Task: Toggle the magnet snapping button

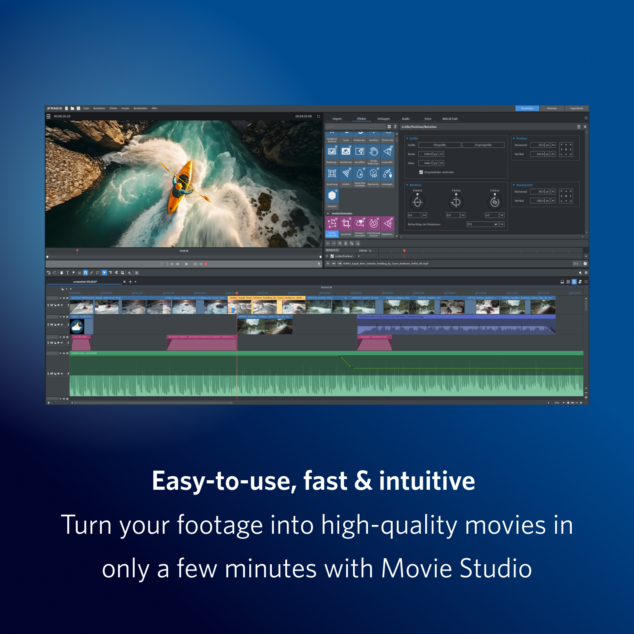Action: tap(85, 273)
